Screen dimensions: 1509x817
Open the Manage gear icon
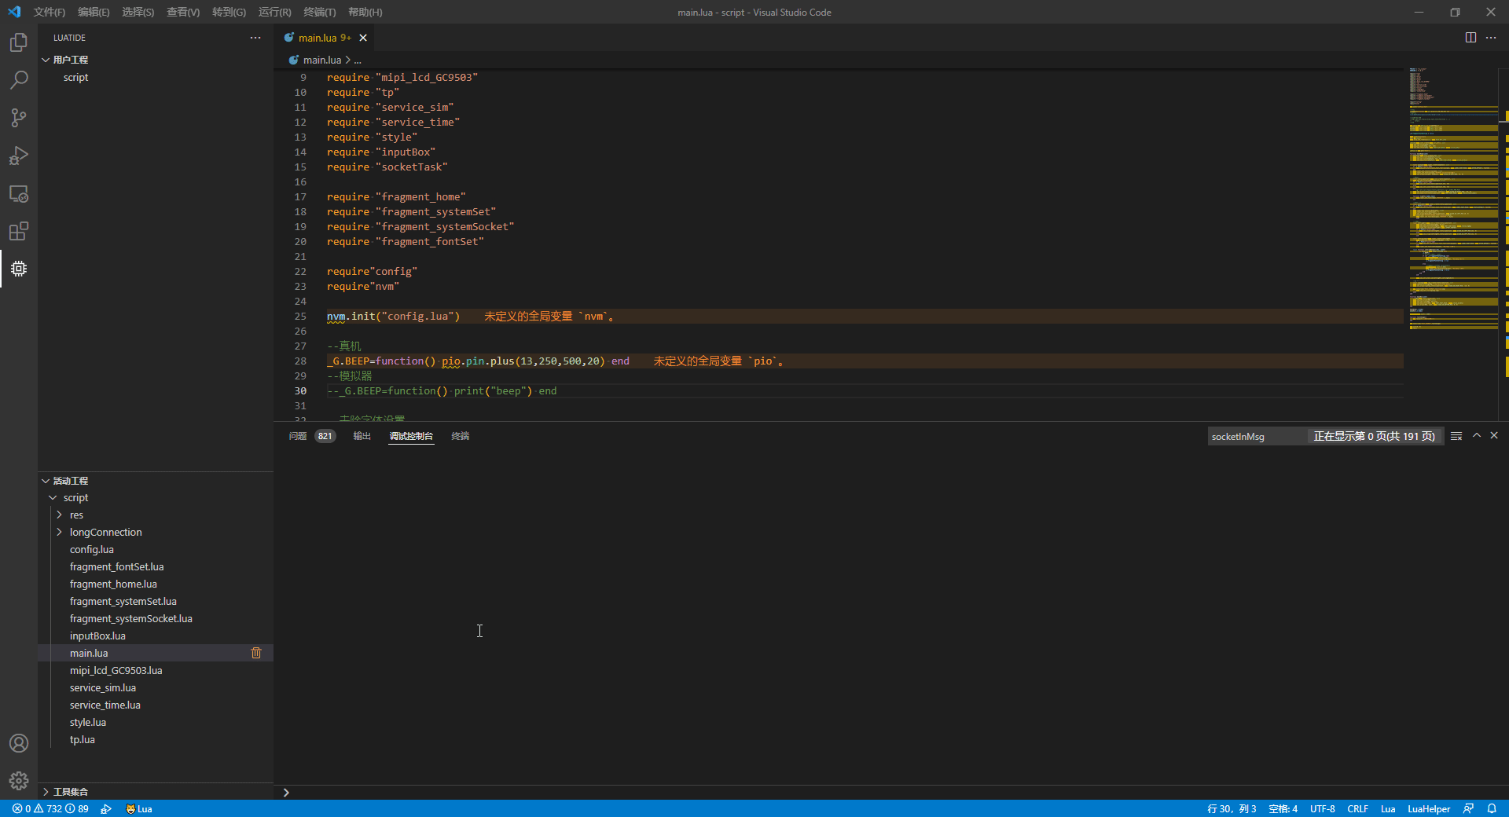tap(19, 781)
